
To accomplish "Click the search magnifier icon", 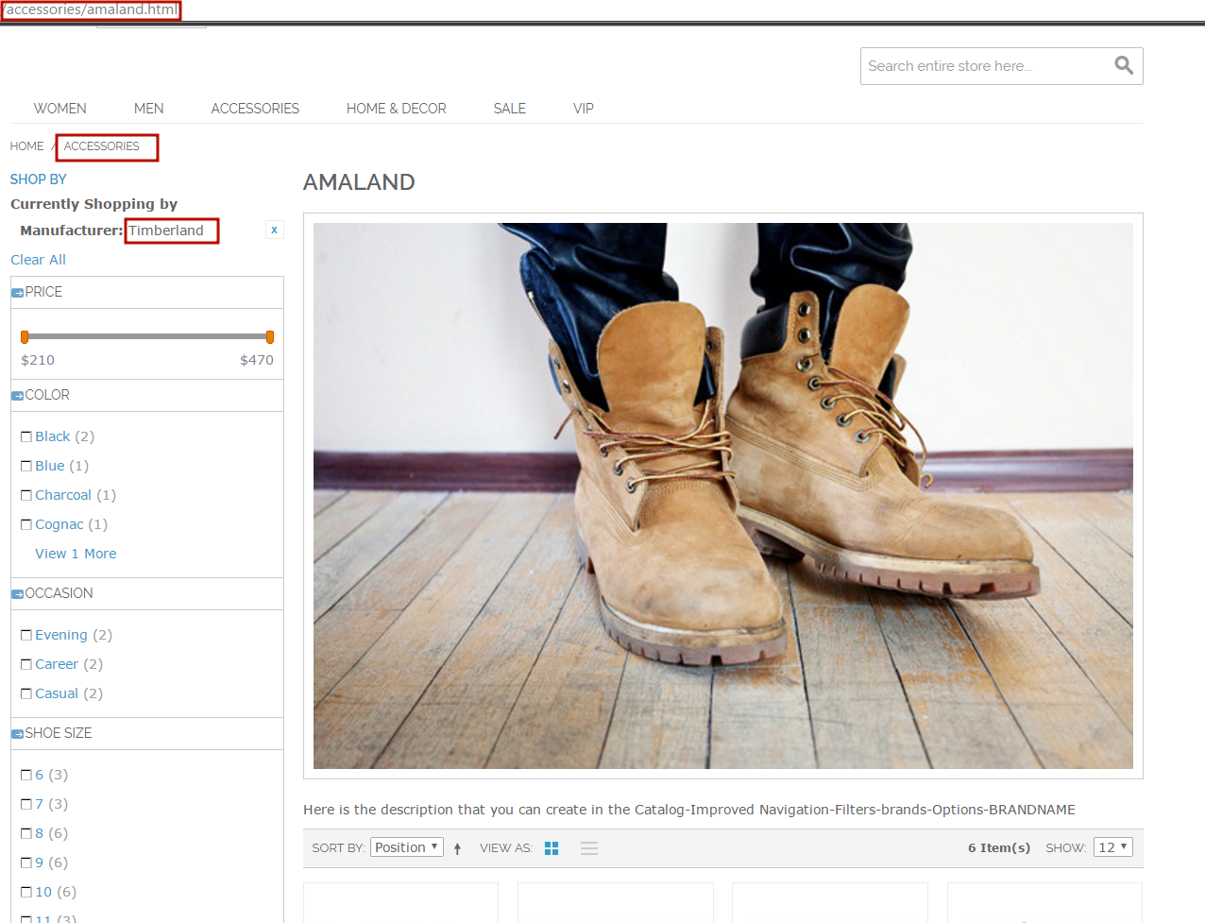I will (1123, 65).
